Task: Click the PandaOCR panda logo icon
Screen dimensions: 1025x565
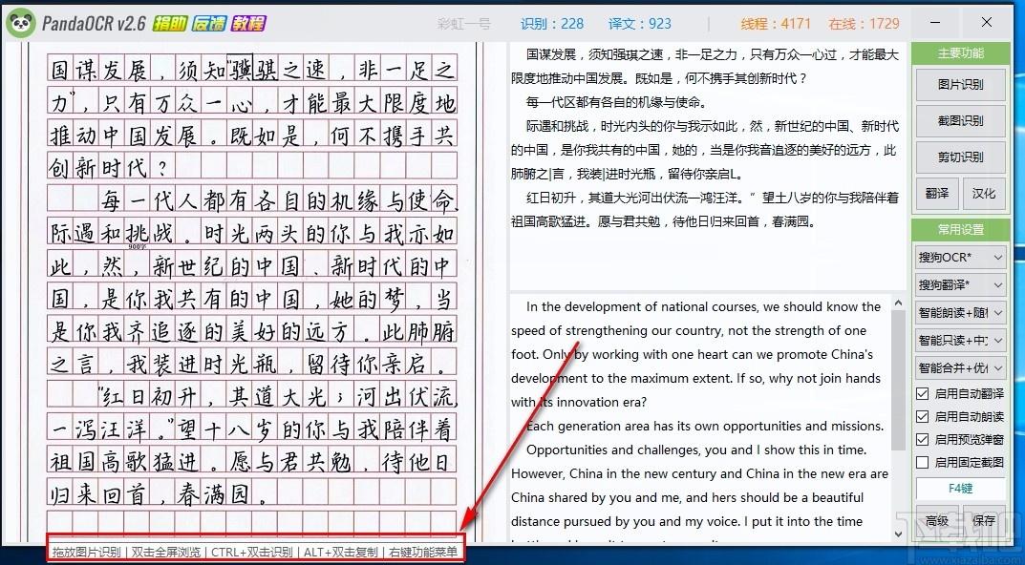Action: point(20,24)
